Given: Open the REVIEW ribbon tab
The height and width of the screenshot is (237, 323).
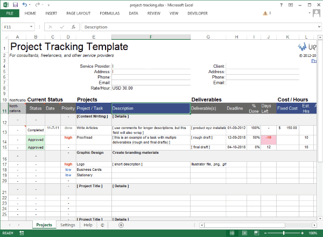Looking at the screenshot, I should (153, 13).
